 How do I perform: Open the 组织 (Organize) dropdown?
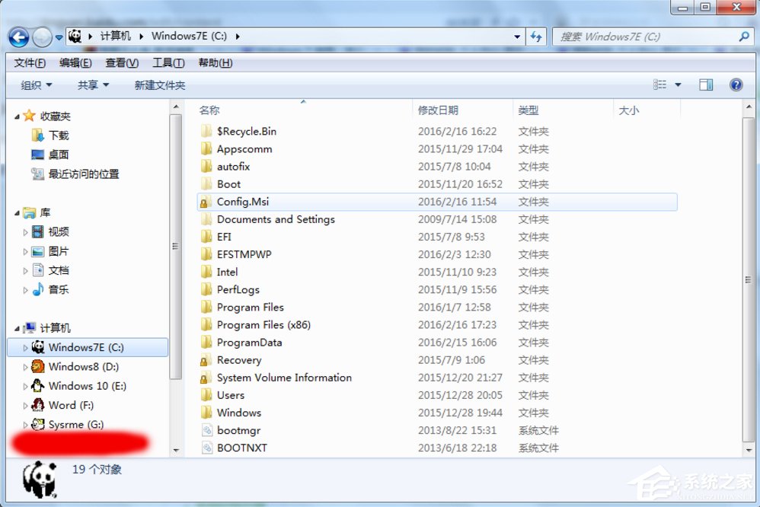tap(34, 84)
